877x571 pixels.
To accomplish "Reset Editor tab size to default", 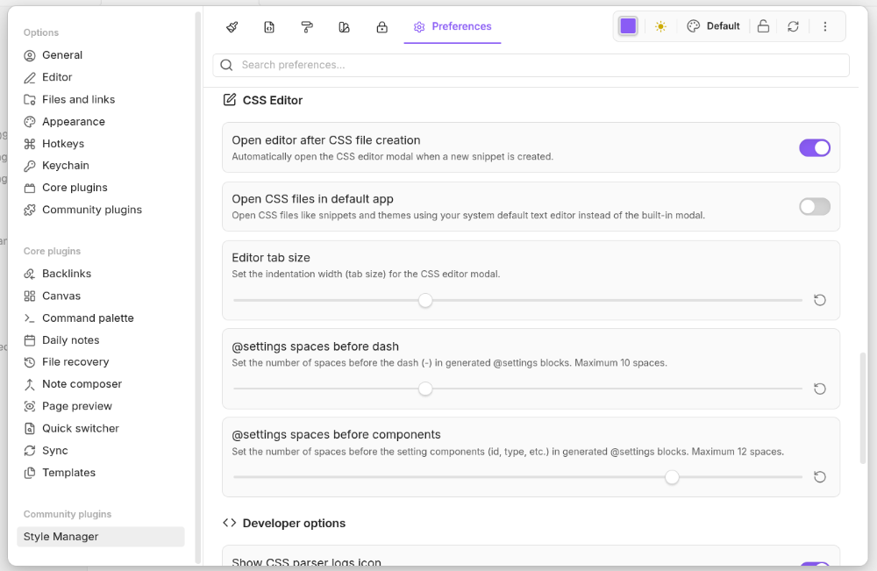I will tap(820, 300).
